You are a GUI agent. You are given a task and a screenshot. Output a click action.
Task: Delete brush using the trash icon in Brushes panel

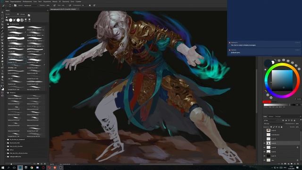tap(45, 164)
